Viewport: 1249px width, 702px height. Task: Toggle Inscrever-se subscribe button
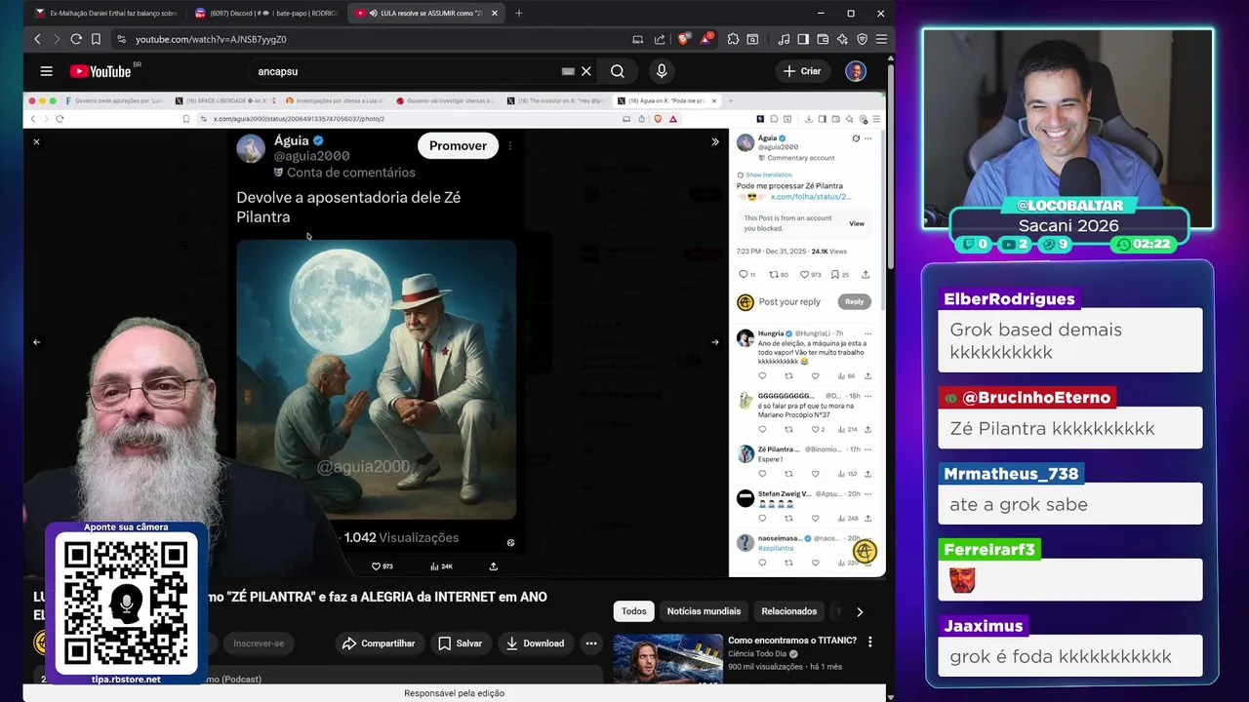tap(259, 643)
